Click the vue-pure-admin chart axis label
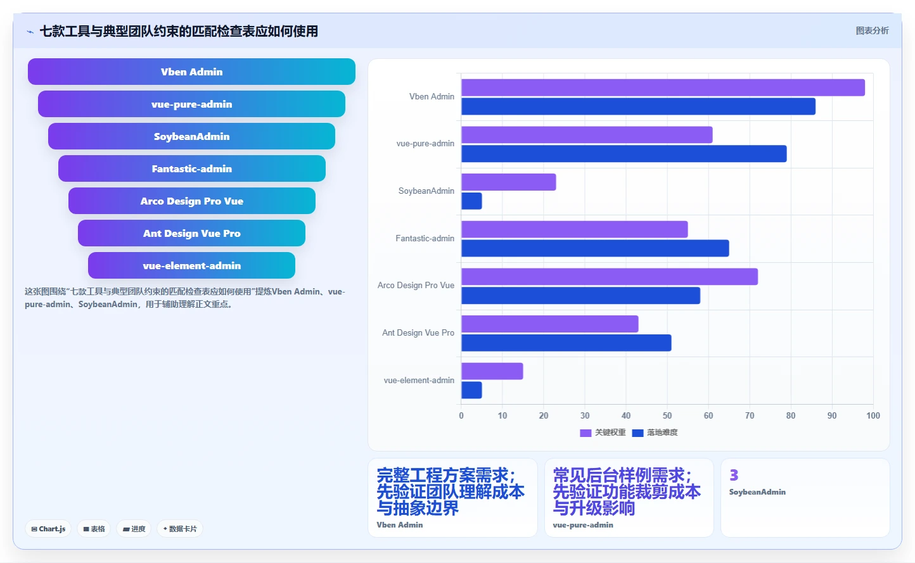 point(425,144)
